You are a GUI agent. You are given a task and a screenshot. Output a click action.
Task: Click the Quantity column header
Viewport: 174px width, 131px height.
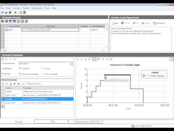click(x=84, y=26)
